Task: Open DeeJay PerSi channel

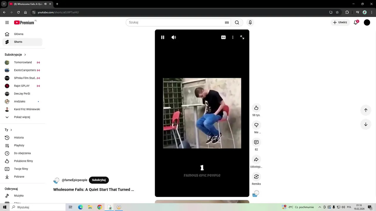Action: pyautogui.click(x=22, y=94)
